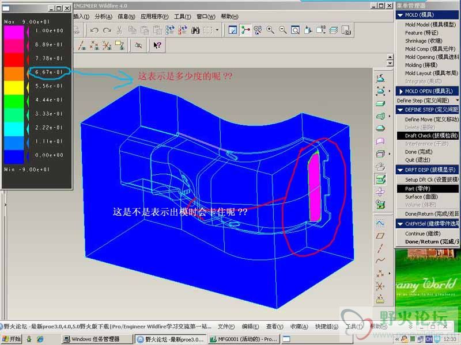Toggle datum points display
Screen dimensions: 461x345
(94, 45)
